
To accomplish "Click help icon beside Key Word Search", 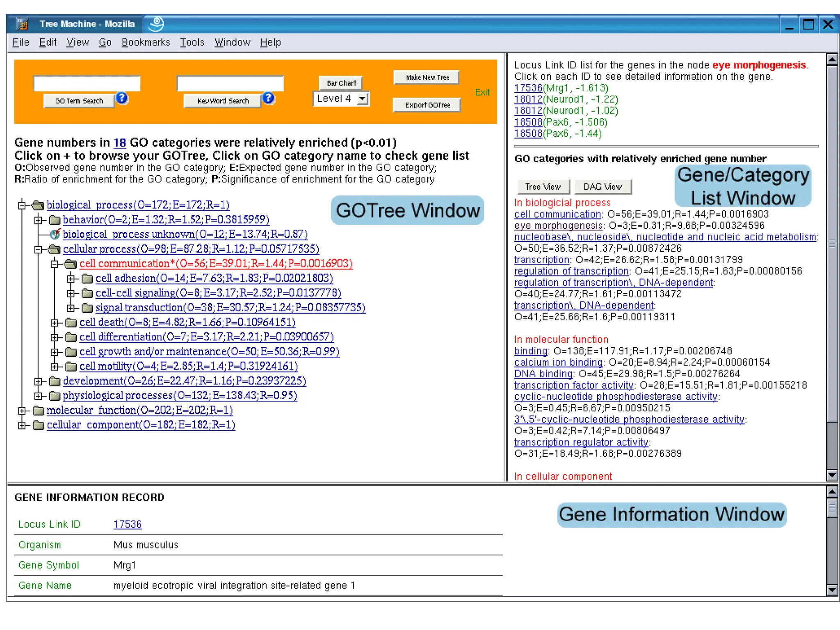I will coord(268,98).
